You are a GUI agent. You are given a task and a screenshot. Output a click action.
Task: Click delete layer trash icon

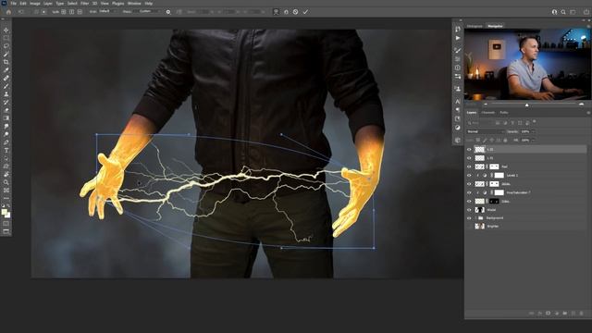point(582,314)
